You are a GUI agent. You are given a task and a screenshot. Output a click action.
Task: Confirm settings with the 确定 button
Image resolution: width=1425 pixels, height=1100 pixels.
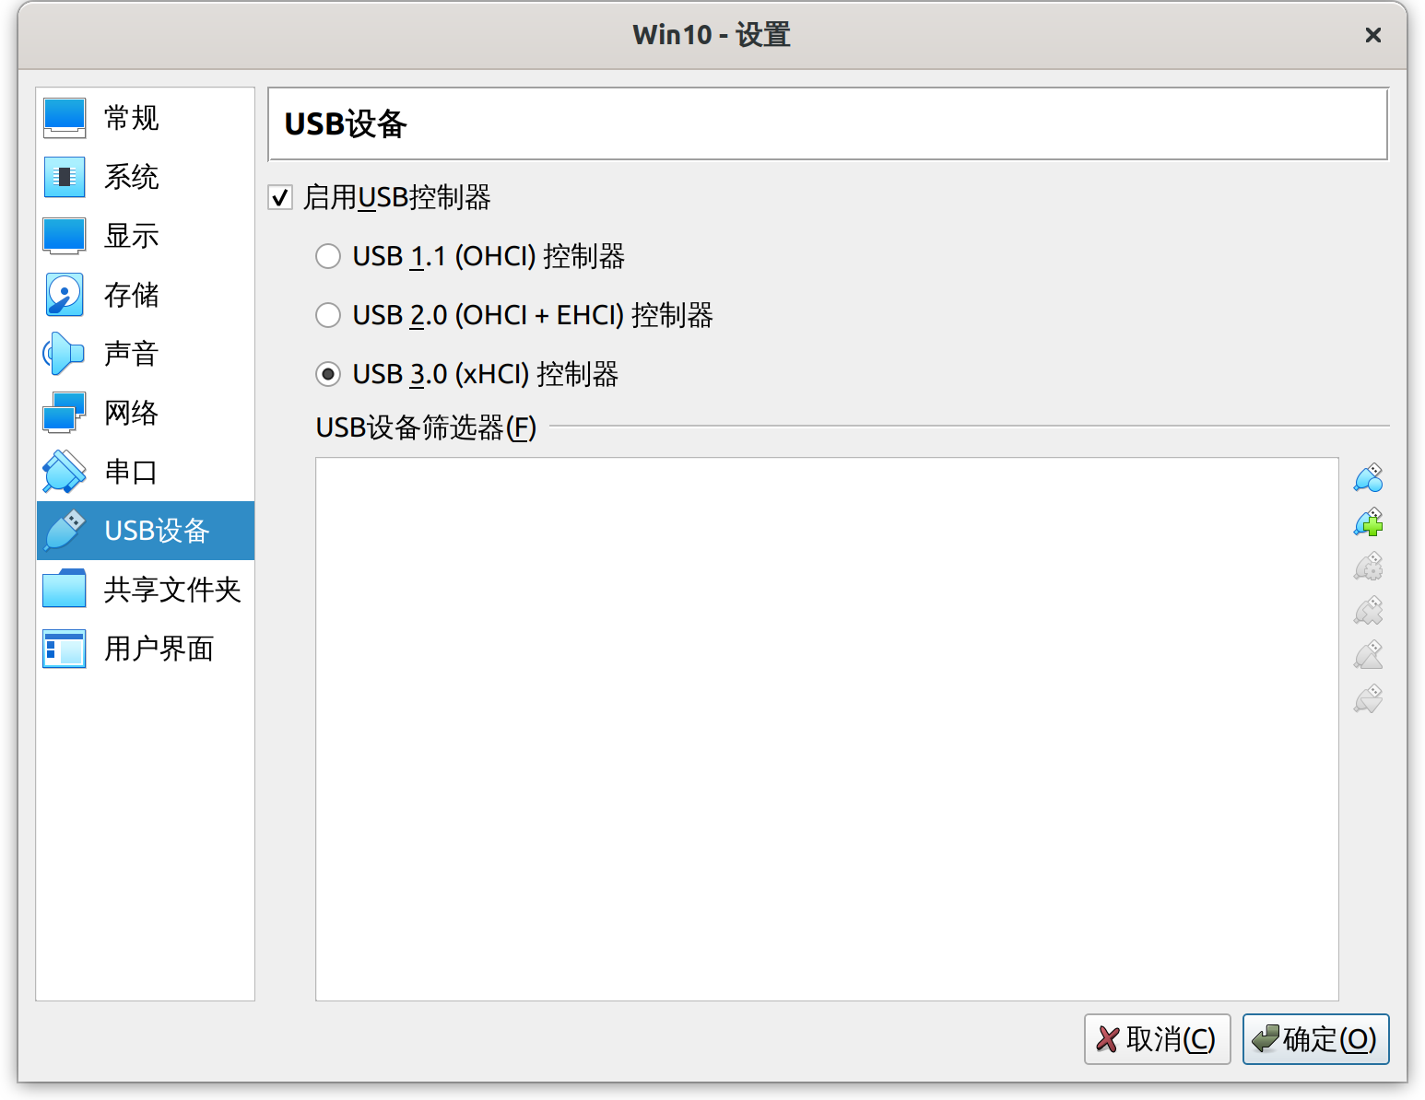1315,1039
